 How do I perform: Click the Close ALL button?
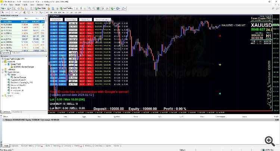click(85, 20)
